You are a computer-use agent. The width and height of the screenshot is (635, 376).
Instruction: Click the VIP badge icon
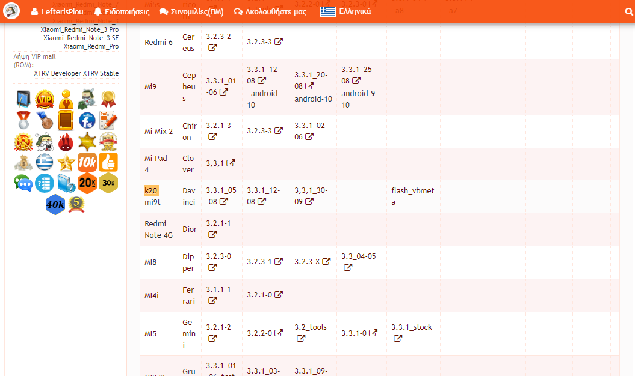tap(45, 99)
